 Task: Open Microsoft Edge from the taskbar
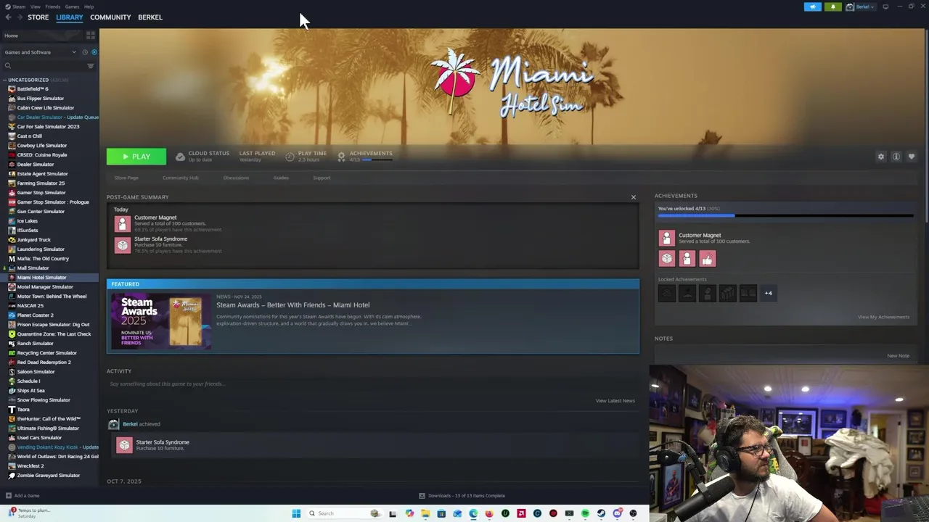(473, 513)
